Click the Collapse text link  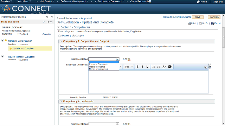click(79, 36)
